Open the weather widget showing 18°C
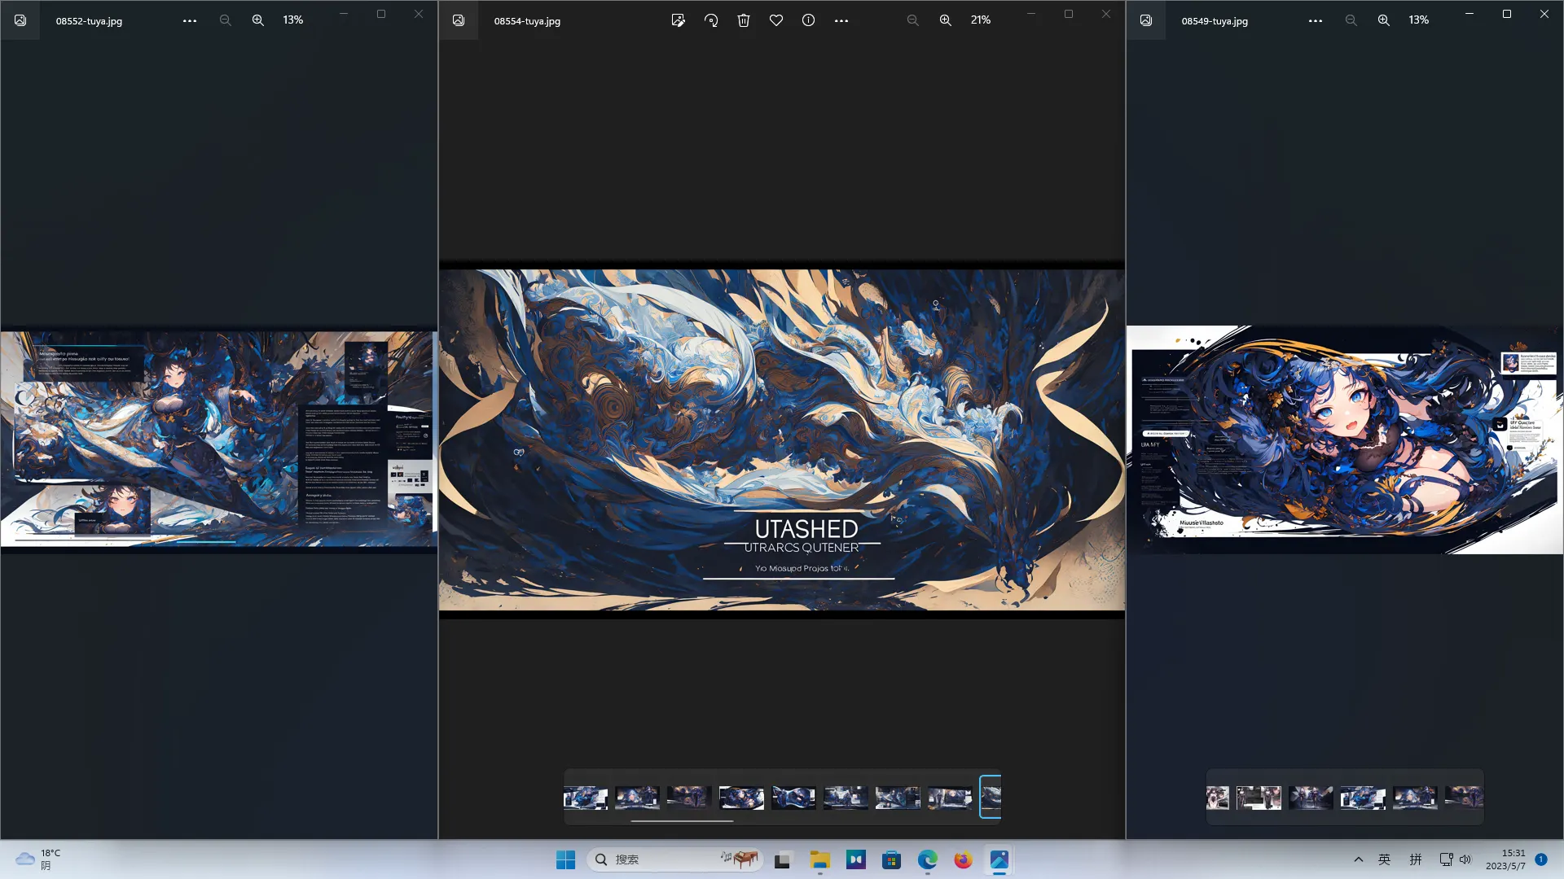The width and height of the screenshot is (1564, 879). tap(38, 859)
